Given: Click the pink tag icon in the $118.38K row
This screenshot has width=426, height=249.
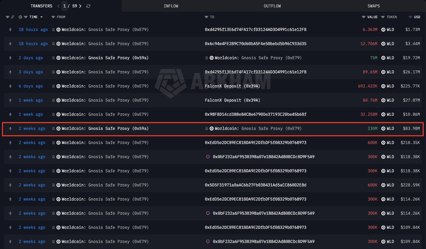Looking at the screenshot, I should (208, 157).
